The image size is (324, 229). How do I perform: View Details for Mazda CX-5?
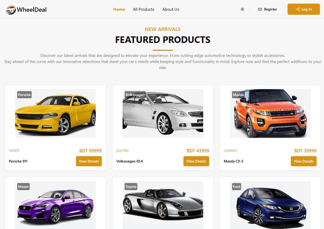tap(304, 161)
